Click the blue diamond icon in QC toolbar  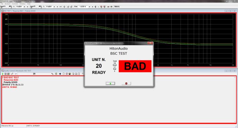pos(60,74)
